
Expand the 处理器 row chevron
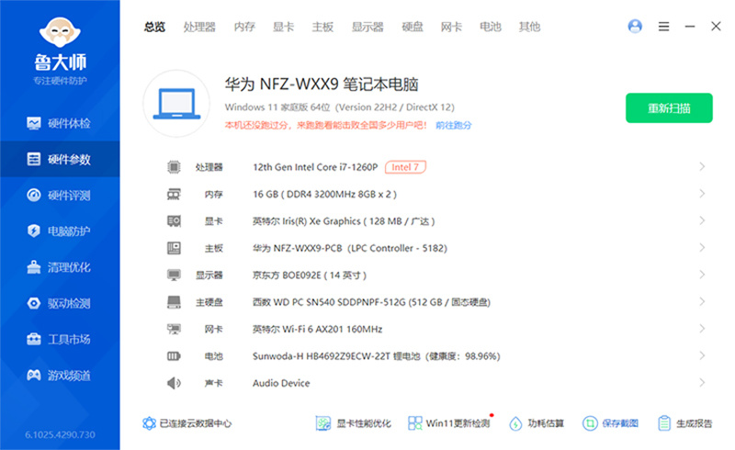click(702, 166)
